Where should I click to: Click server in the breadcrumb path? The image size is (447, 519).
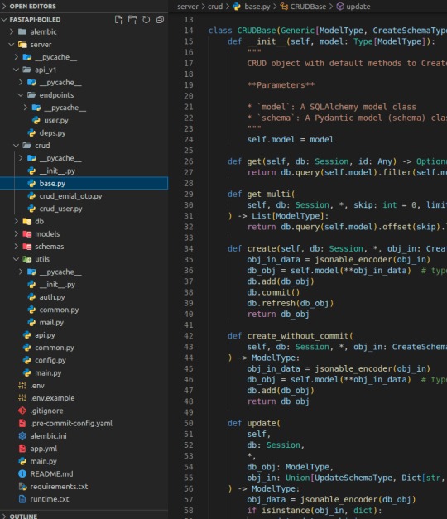[188, 7]
